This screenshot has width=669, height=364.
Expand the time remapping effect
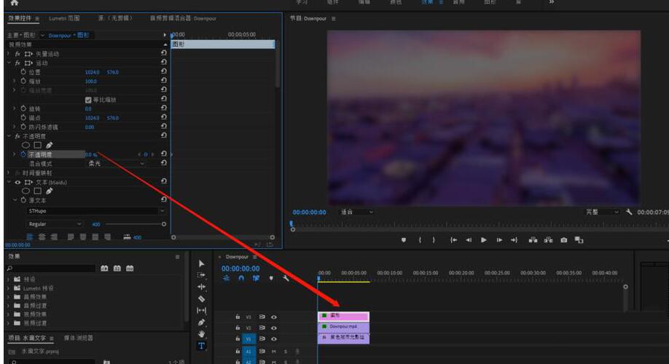pos(9,173)
